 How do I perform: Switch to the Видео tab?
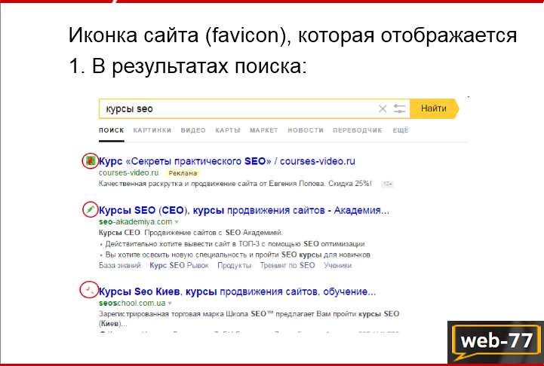pyautogui.click(x=193, y=130)
